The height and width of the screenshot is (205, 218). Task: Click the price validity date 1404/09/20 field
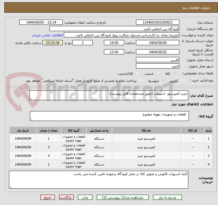(158, 52)
